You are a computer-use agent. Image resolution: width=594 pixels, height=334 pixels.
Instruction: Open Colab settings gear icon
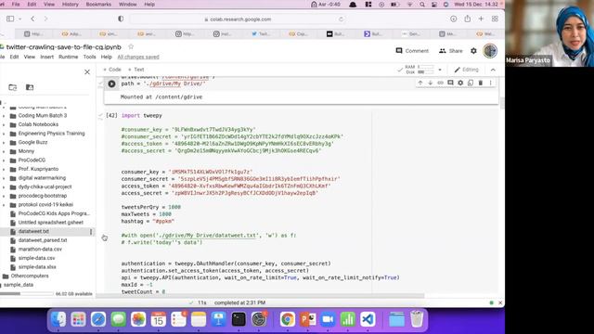pyautogui.click(x=473, y=51)
